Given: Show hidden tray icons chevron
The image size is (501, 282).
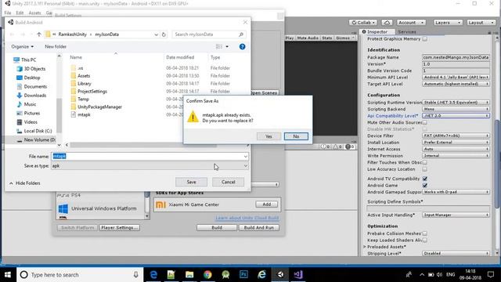Looking at the screenshot, I should tap(422, 275).
